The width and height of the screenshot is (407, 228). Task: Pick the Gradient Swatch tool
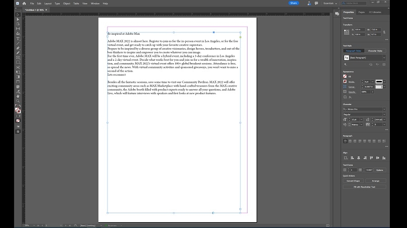(18, 77)
